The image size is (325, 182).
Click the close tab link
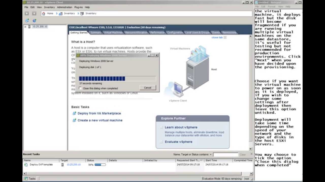[x=217, y=37]
